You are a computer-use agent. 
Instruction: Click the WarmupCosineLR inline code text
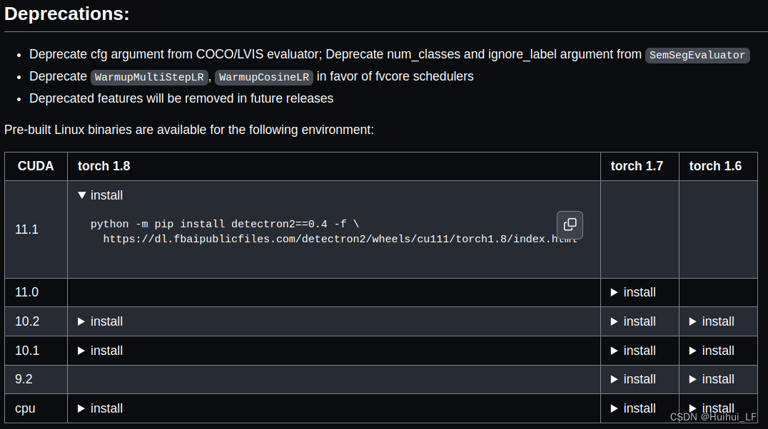(x=264, y=77)
